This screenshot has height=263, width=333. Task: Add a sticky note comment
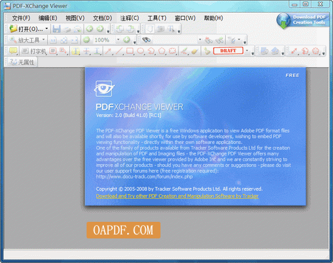click(13, 51)
